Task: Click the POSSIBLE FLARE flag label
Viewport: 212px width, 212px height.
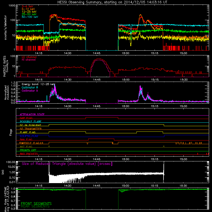Action: click(30, 122)
